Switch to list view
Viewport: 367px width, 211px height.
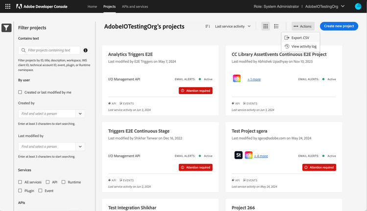(276, 26)
